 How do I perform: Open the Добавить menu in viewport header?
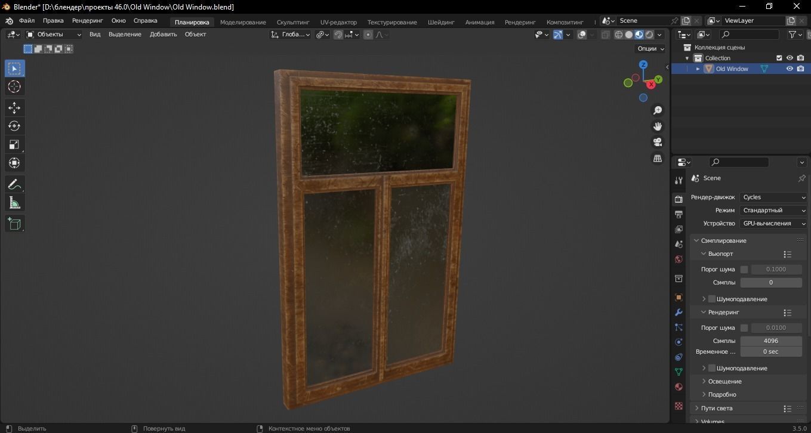pyautogui.click(x=163, y=35)
